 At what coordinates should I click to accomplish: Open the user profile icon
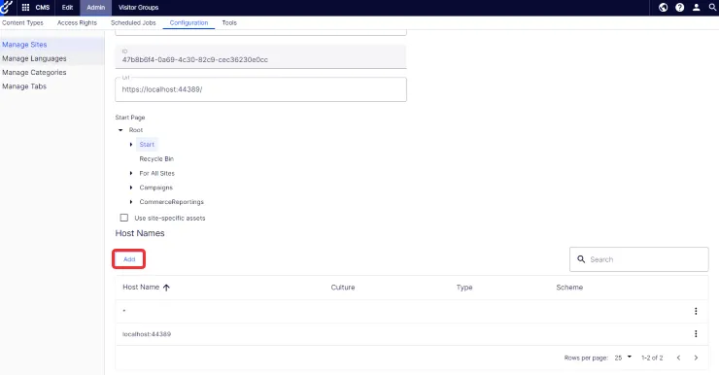(x=696, y=8)
